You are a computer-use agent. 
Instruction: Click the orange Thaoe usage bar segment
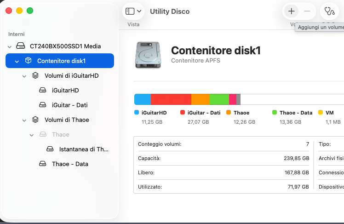click(x=201, y=99)
